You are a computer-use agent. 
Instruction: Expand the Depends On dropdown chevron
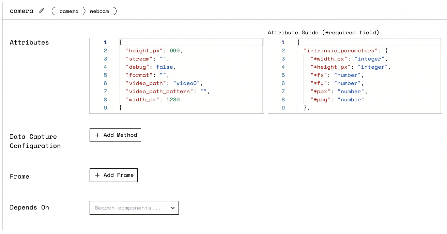point(173,208)
